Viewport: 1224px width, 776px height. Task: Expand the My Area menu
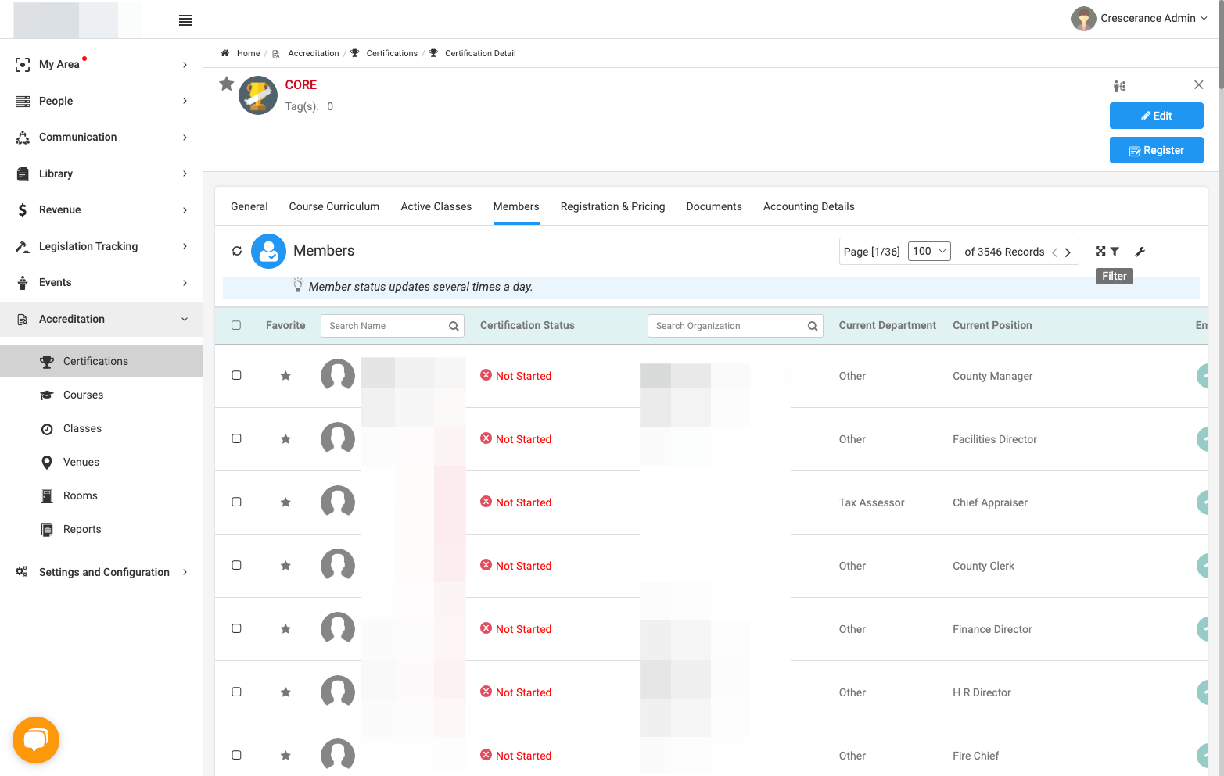(x=102, y=64)
